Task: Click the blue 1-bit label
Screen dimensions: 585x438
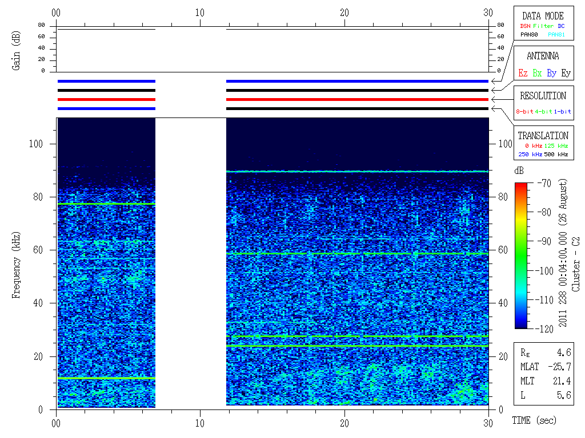Action: (x=562, y=111)
